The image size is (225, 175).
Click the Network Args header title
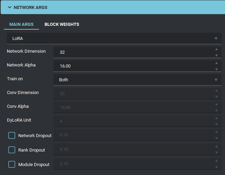click(x=30, y=8)
